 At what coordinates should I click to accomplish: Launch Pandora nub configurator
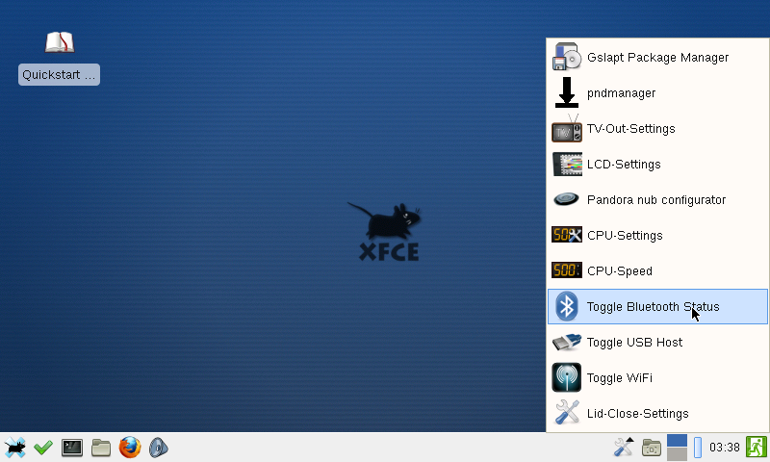coord(657,200)
